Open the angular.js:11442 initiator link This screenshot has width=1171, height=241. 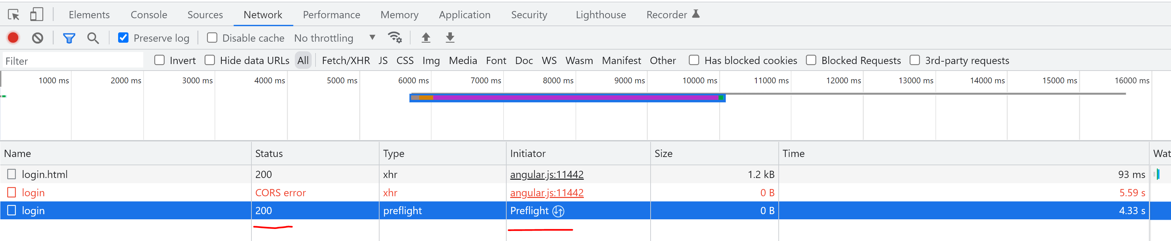click(547, 174)
